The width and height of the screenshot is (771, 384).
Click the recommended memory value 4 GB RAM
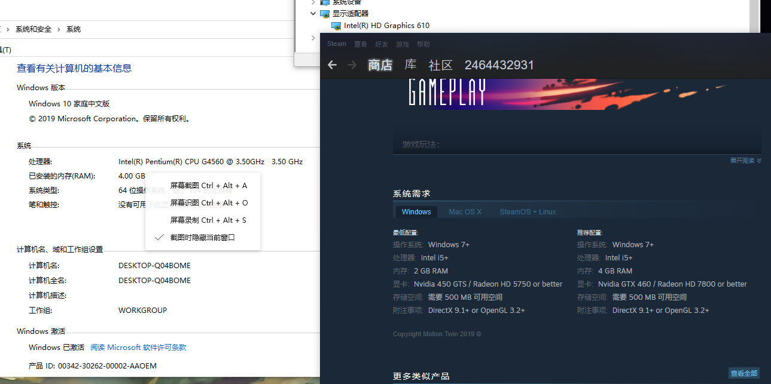(615, 271)
